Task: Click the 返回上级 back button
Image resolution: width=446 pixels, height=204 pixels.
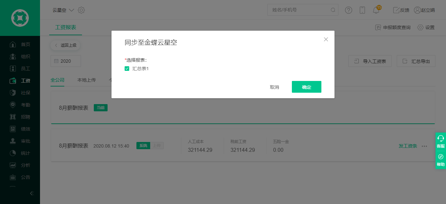Action: [x=65, y=45]
